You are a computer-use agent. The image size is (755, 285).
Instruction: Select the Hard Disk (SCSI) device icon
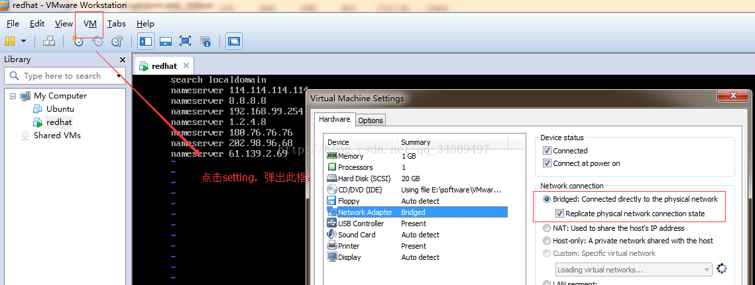[331, 179]
